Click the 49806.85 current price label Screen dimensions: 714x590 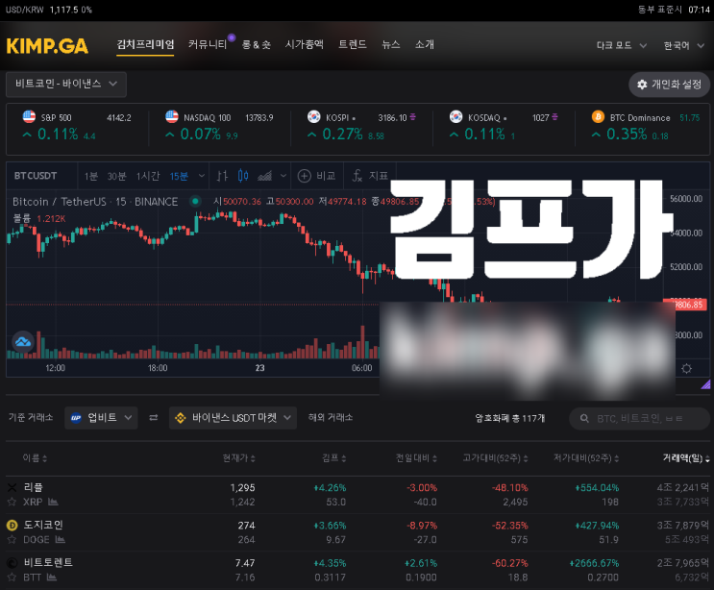(x=685, y=304)
